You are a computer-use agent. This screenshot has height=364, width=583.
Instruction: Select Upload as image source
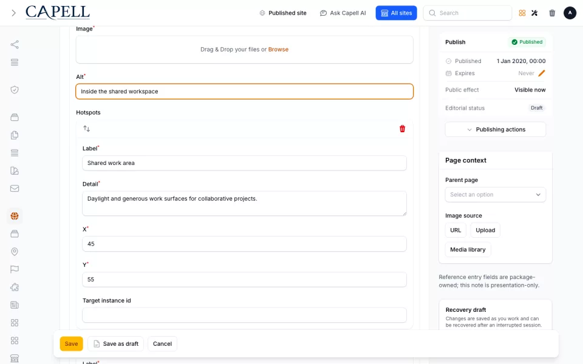(x=485, y=231)
